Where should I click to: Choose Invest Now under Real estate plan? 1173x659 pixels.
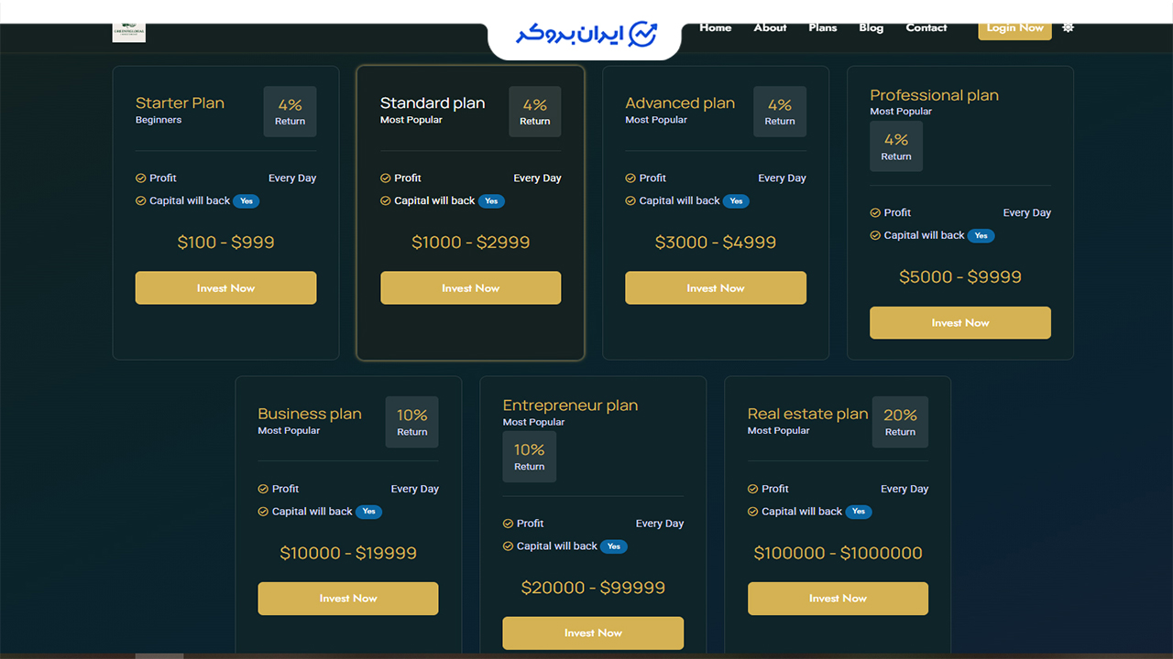click(839, 599)
